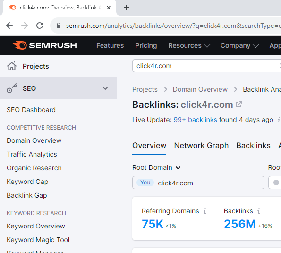281x253 pixels.
Task: Switch to the Network Graph tab
Action: [x=202, y=145]
